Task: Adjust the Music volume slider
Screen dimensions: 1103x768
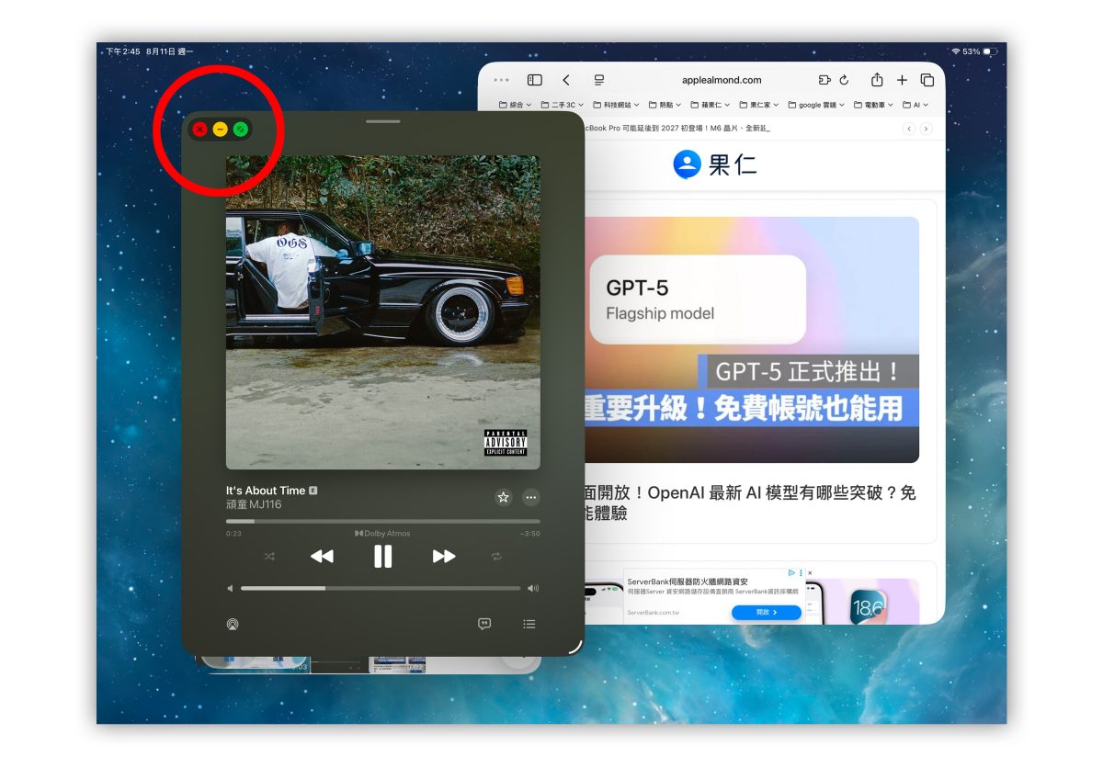Action: 381,588
